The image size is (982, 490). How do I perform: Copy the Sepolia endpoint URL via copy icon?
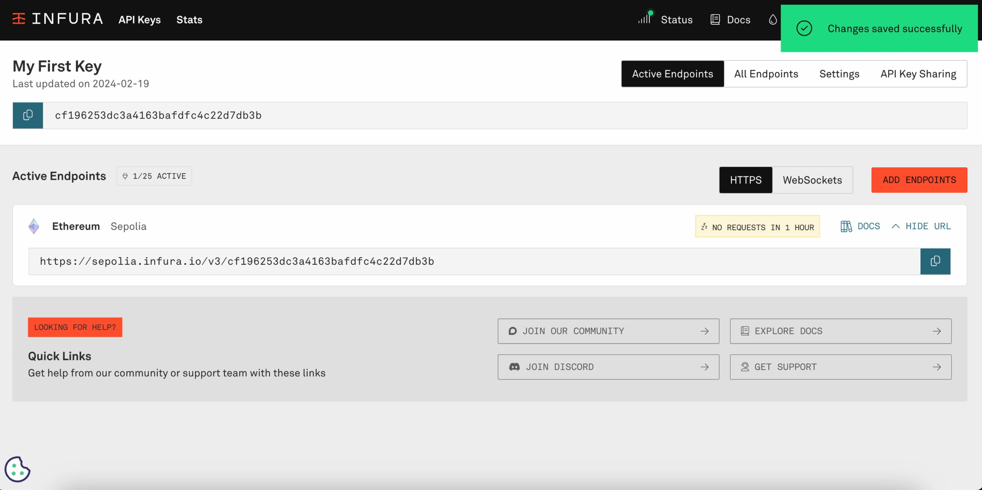[x=935, y=261]
